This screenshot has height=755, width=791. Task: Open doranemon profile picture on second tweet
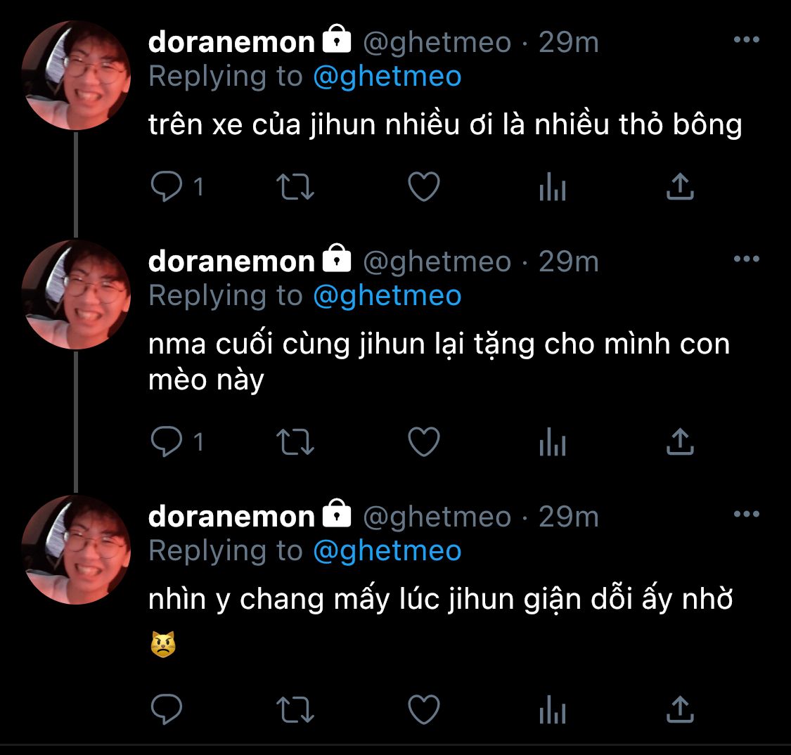pyautogui.click(x=76, y=295)
